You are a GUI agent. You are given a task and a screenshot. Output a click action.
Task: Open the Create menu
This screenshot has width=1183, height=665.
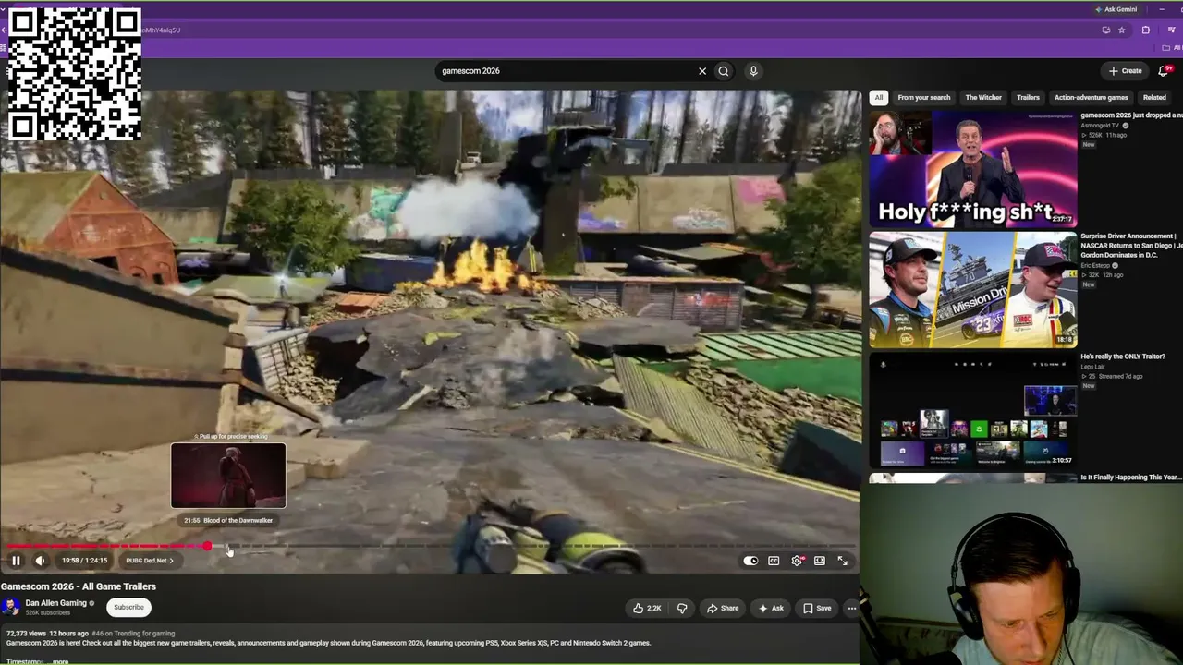pyautogui.click(x=1125, y=71)
